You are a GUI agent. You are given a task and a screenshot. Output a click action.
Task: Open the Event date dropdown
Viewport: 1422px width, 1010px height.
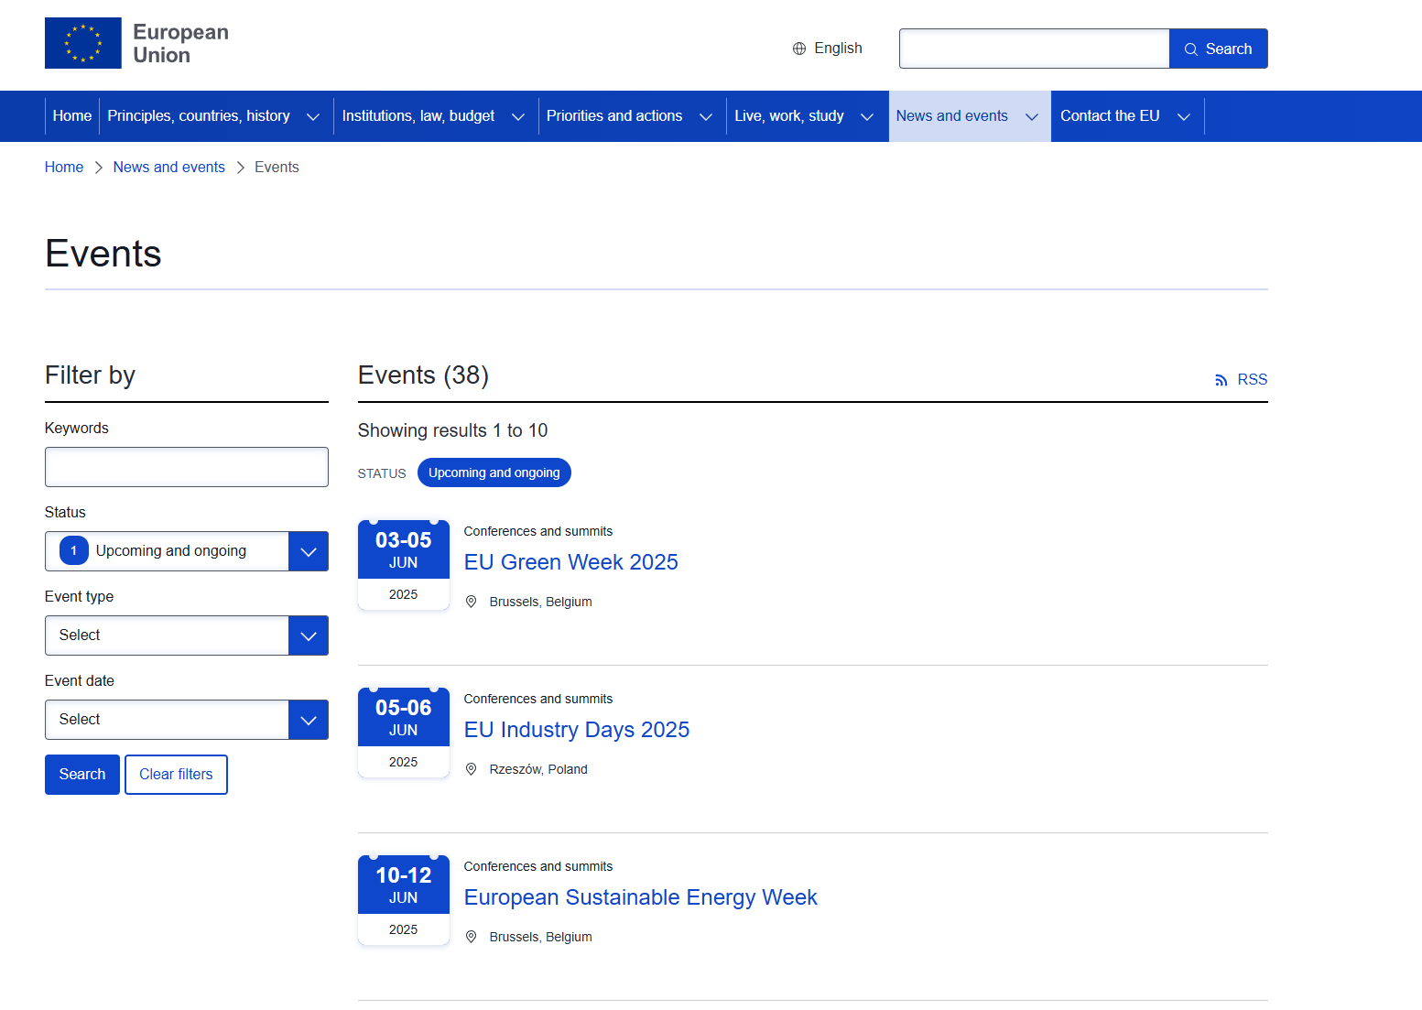pos(187,720)
